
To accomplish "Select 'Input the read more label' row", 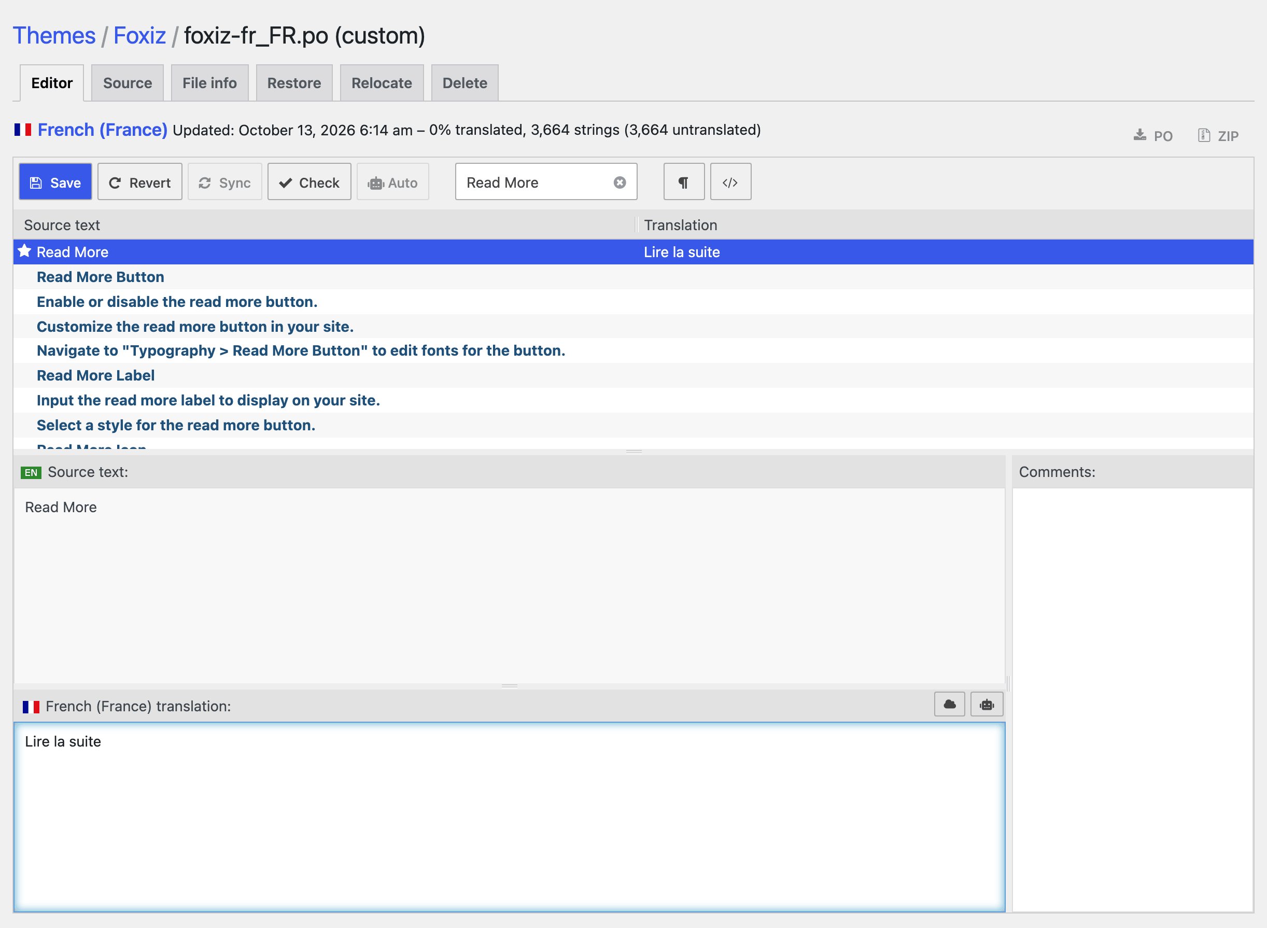I will 633,400.
